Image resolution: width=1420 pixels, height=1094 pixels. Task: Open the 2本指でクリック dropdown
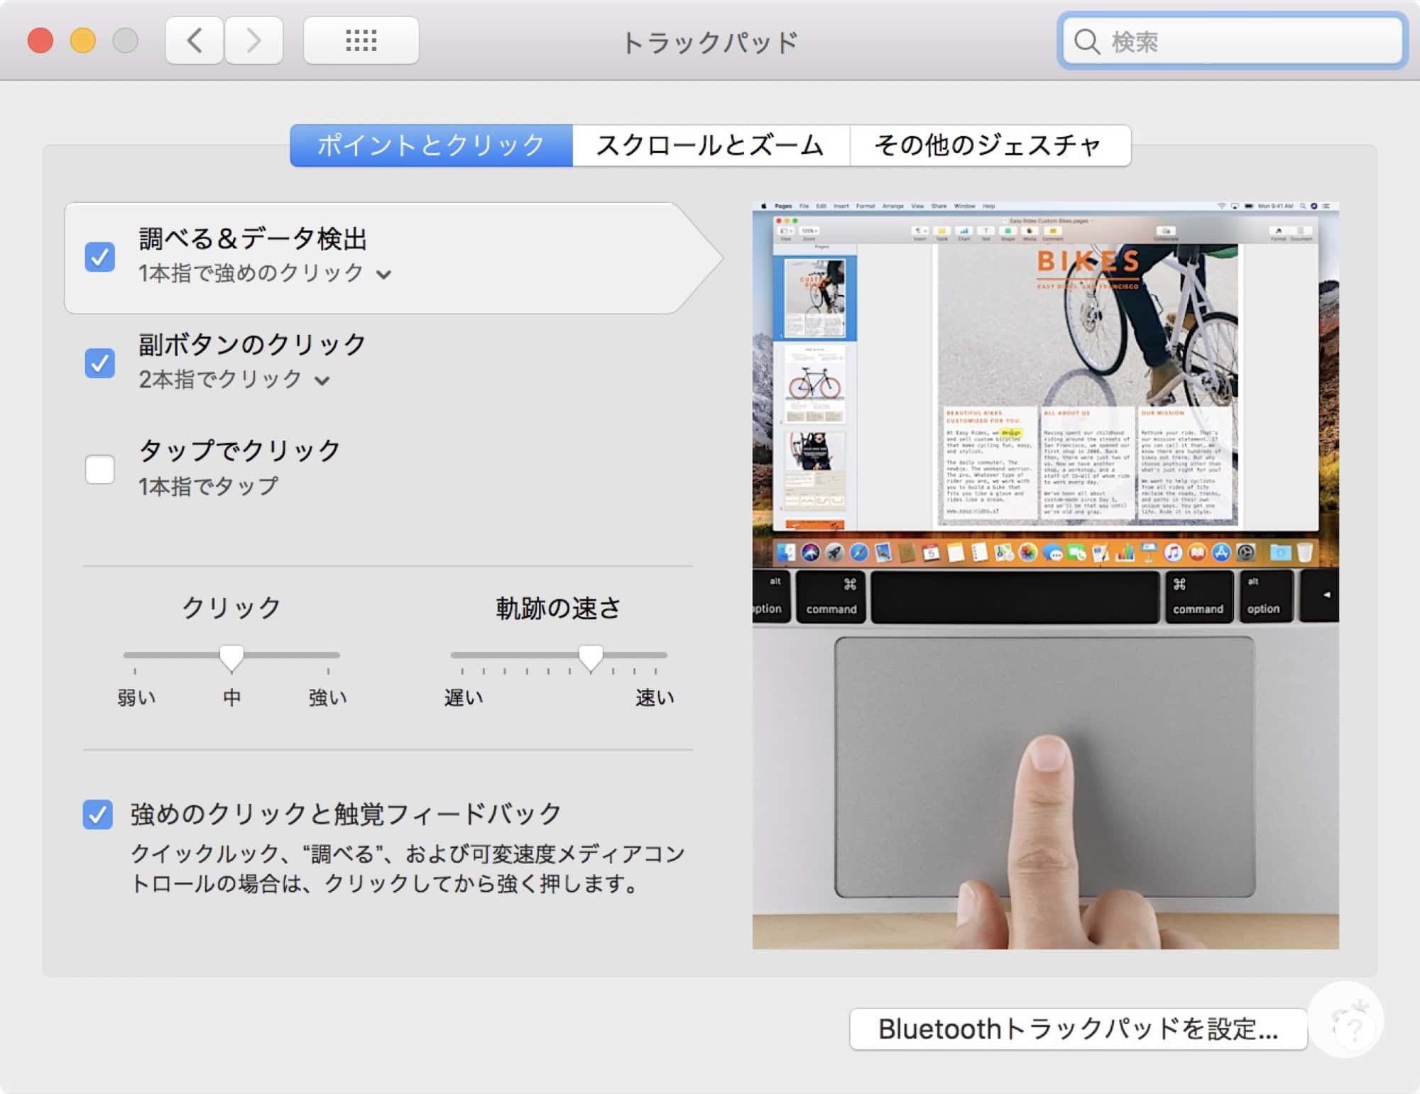pyautogui.click(x=234, y=380)
